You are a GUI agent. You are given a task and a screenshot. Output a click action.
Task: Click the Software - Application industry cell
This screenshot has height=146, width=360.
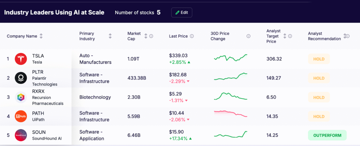[x=92, y=135]
